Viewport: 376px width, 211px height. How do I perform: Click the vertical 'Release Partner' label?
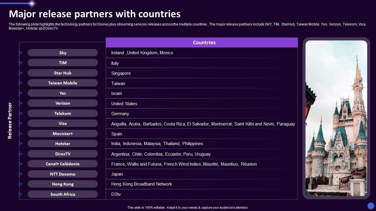coord(10,120)
